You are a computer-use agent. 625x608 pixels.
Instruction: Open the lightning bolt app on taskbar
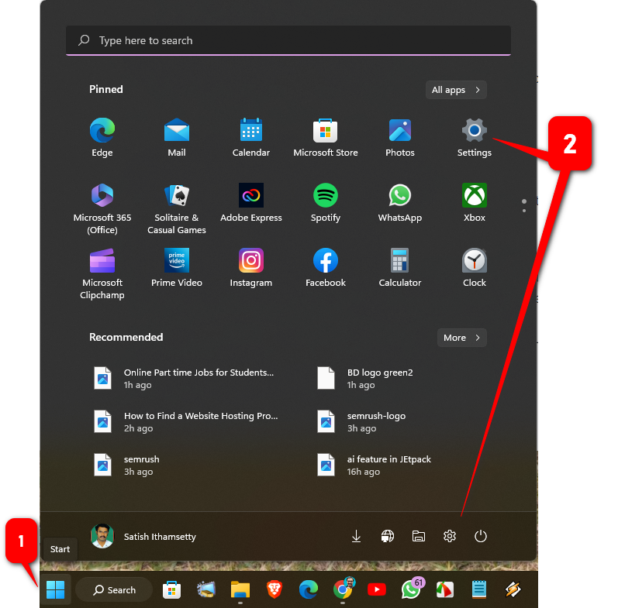click(x=513, y=589)
